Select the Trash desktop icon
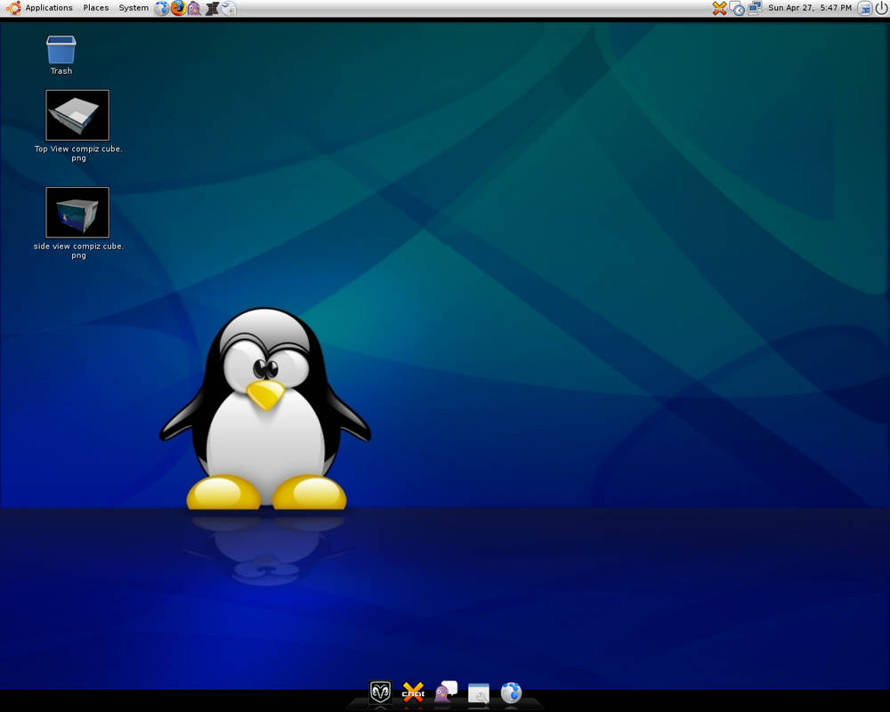 pyautogui.click(x=61, y=50)
